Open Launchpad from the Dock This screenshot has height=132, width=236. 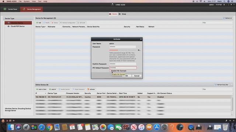pos(26,127)
